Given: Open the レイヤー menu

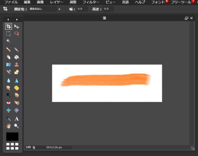Looking at the screenshot, I should [x=57, y=2].
